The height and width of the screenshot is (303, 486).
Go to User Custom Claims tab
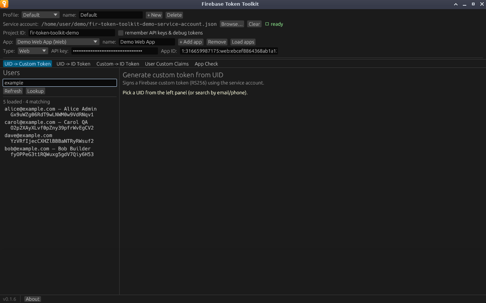pos(167,64)
